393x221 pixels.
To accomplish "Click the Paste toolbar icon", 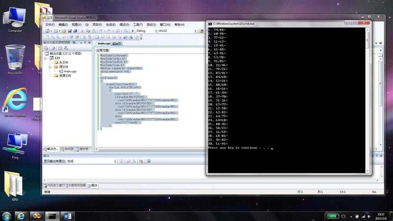I will pyautogui.click(x=93, y=31).
